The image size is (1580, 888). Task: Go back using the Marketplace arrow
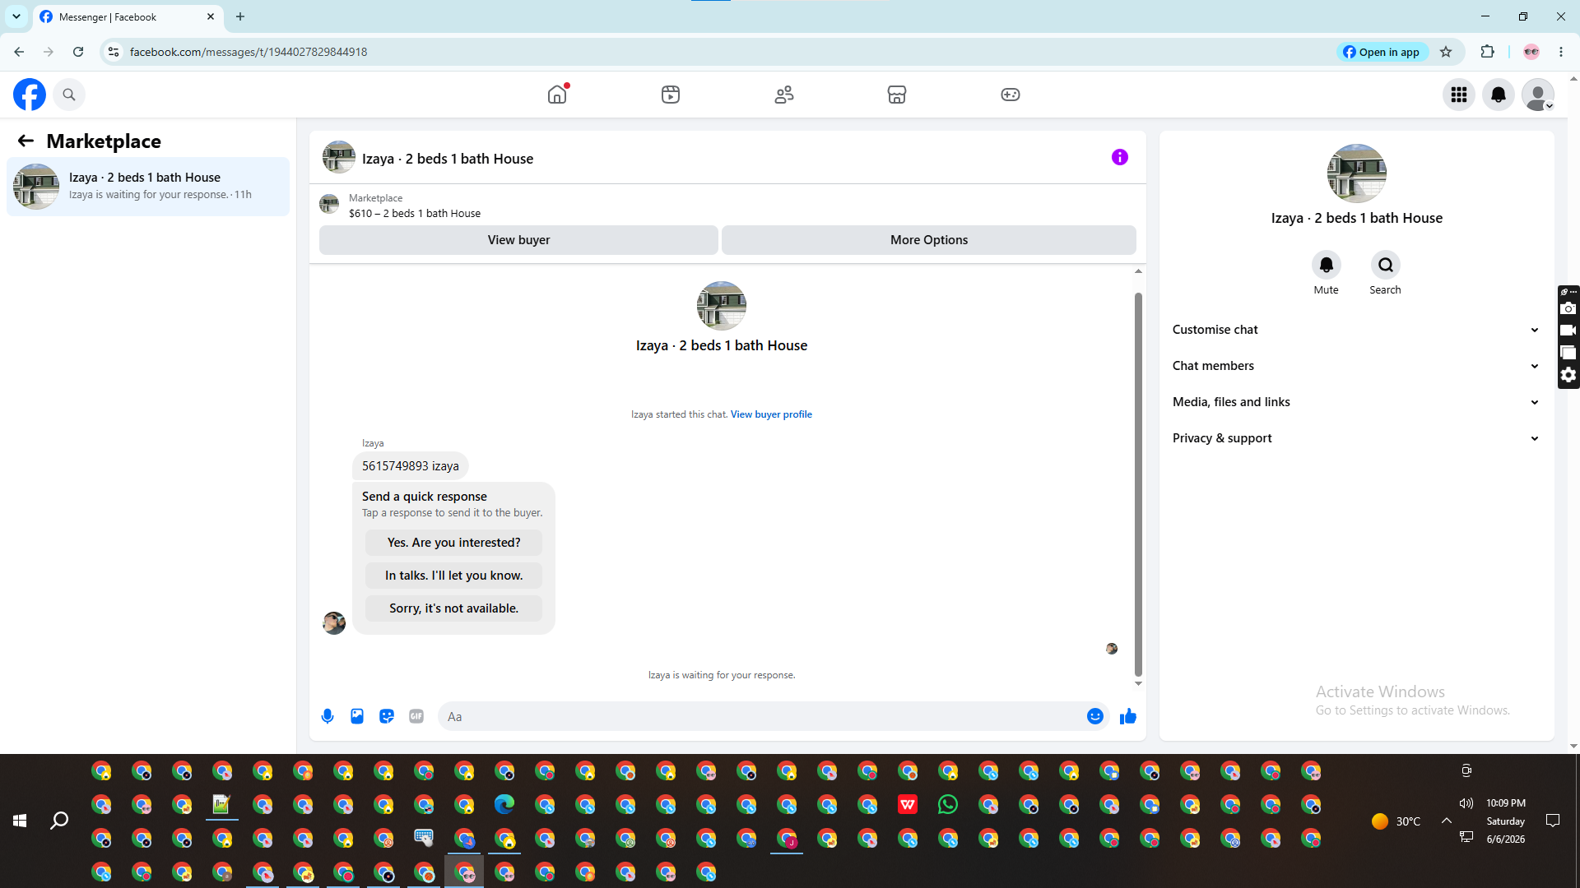pos(26,141)
